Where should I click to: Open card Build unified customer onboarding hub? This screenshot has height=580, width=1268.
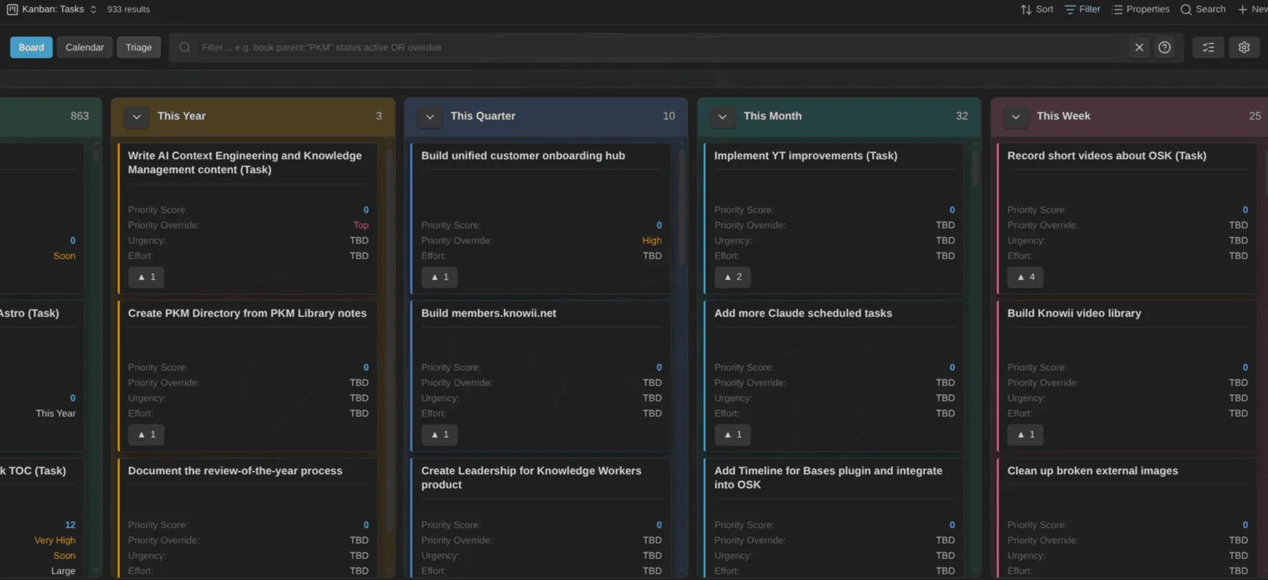tap(523, 155)
